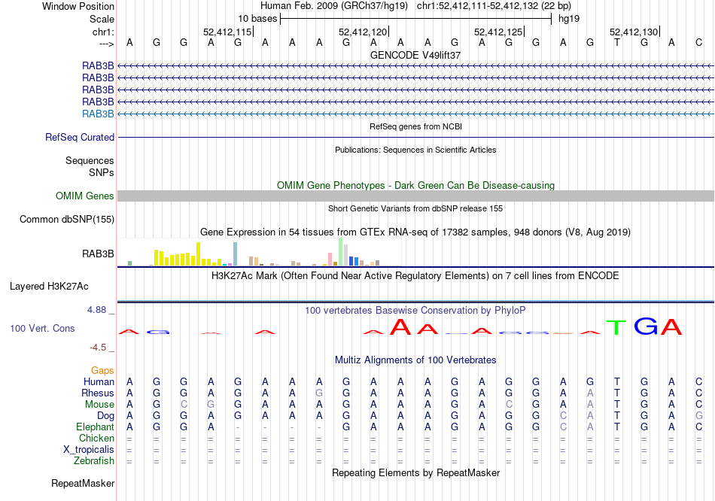715x501 pixels.
Task: Click the 100 Vert. Cons track label
Action: coord(42,328)
